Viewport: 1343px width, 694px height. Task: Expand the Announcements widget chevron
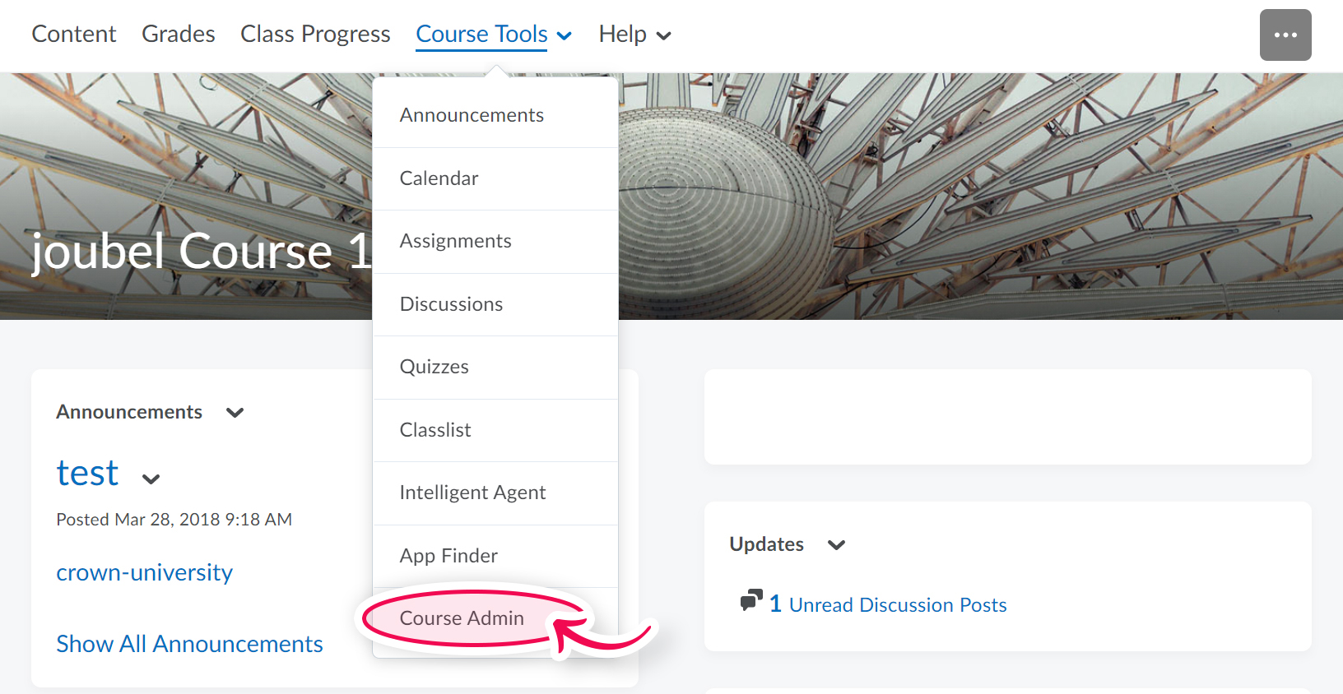coord(235,413)
